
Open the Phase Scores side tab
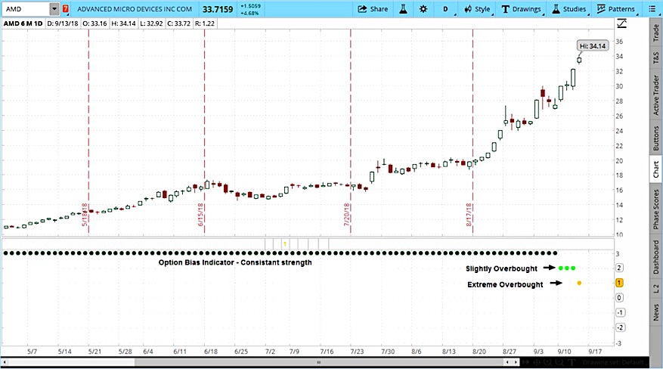[x=655, y=209]
